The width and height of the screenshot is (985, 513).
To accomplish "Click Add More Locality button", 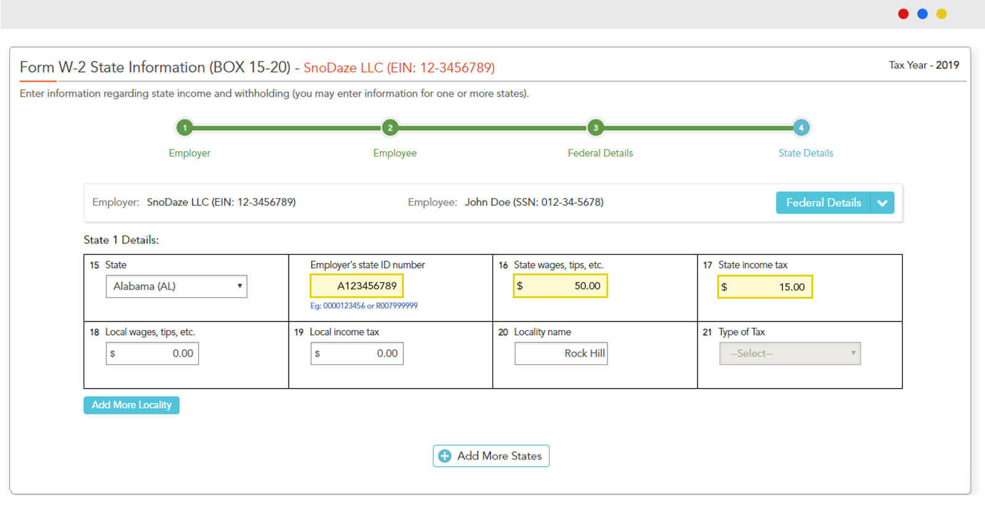I will (x=131, y=405).
